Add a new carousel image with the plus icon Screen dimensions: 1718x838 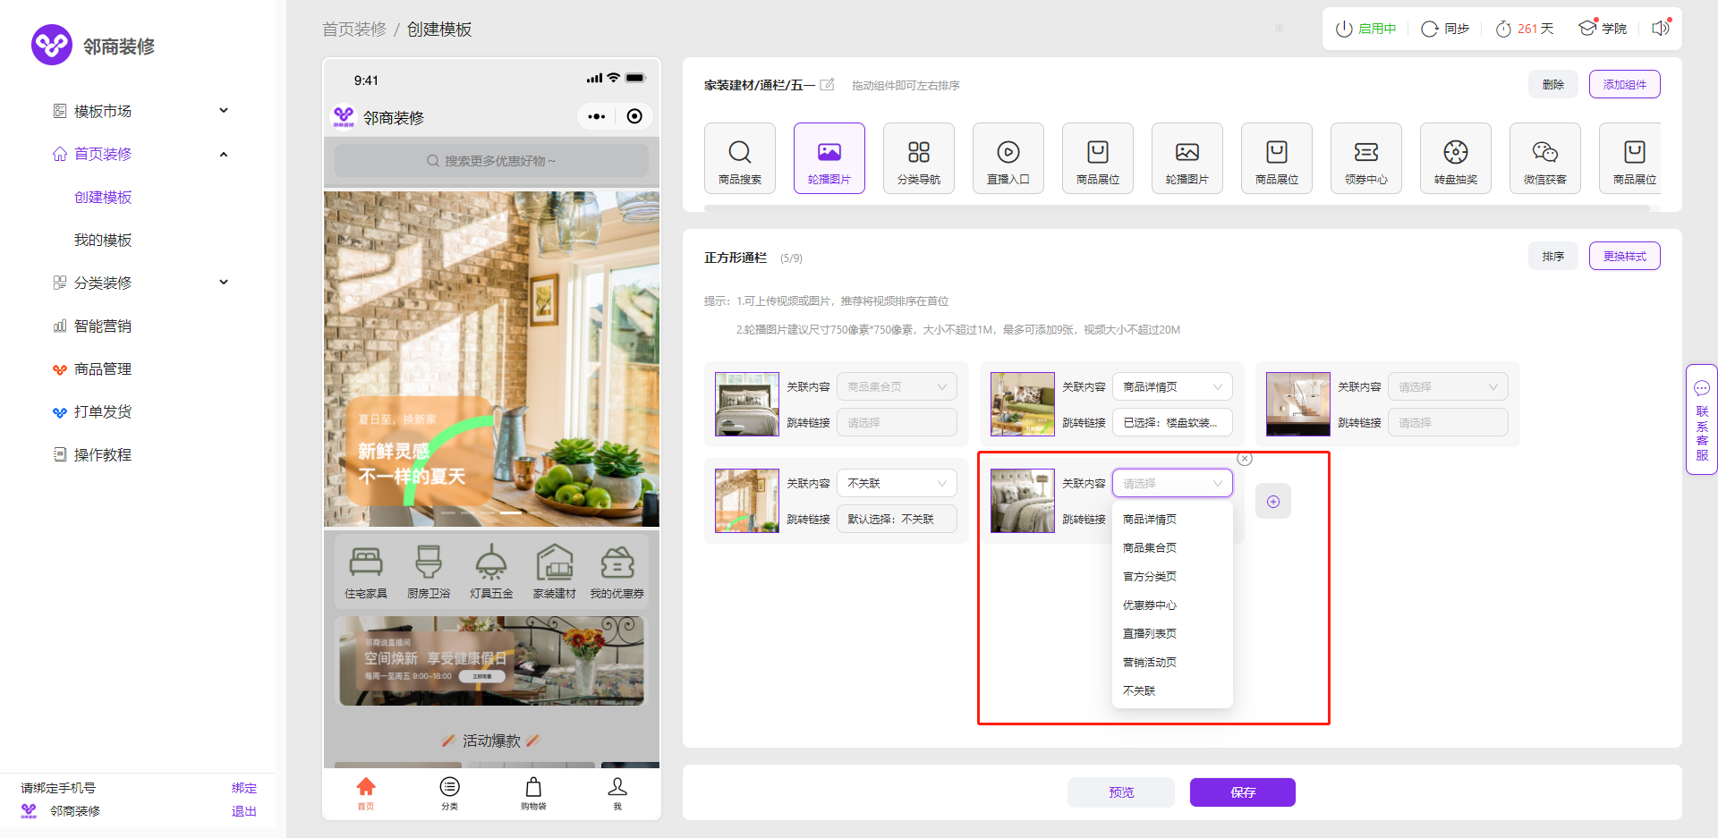point(1273,502)
